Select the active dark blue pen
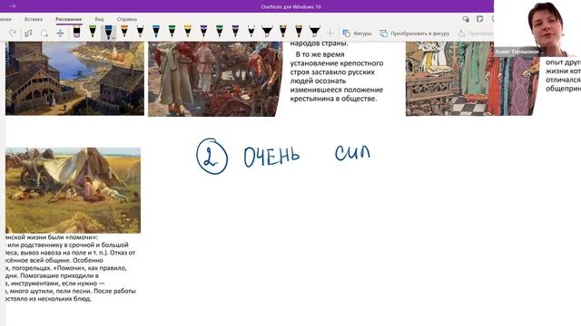Screen dimensions: 581x326 pyautogui.click(x=108, y=33)
